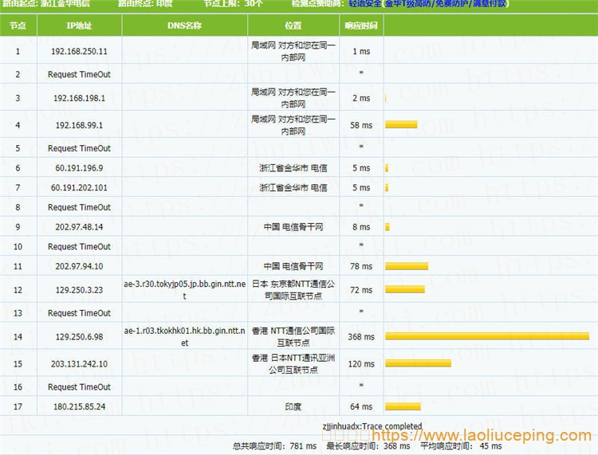Select IP address 192.168.99.1
598x455 pixels.
[x=79, y=125]
